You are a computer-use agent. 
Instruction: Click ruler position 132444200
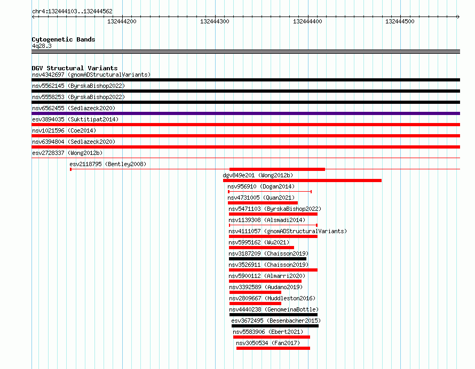point(122,21)
